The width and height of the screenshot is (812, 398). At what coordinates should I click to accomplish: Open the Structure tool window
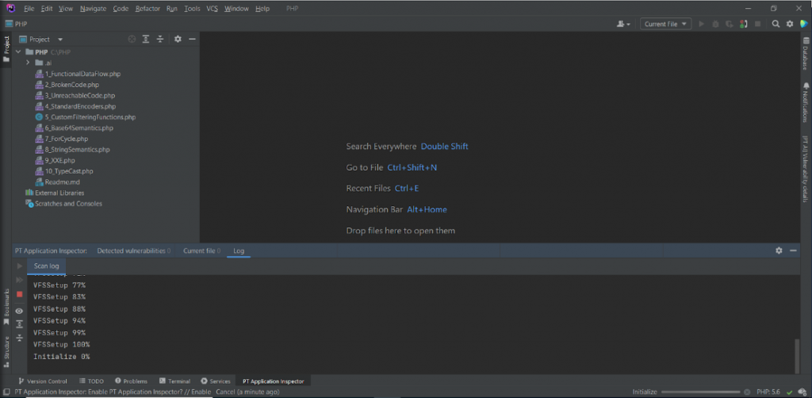tap(6, 352)
